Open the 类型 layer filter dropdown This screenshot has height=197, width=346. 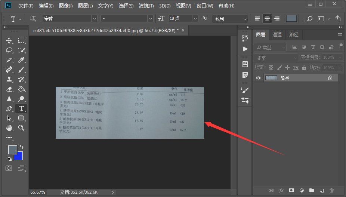[270, 47]
